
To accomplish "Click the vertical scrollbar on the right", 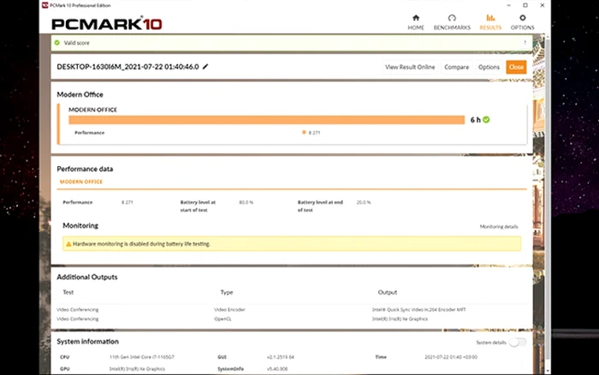I will pyautogui.click(x=548, y=199).
